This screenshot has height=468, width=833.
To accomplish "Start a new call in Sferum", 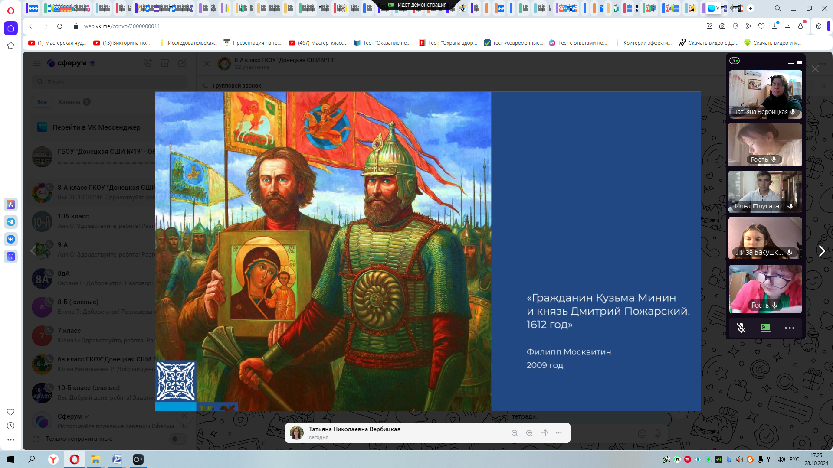I will tap(148, 63).
